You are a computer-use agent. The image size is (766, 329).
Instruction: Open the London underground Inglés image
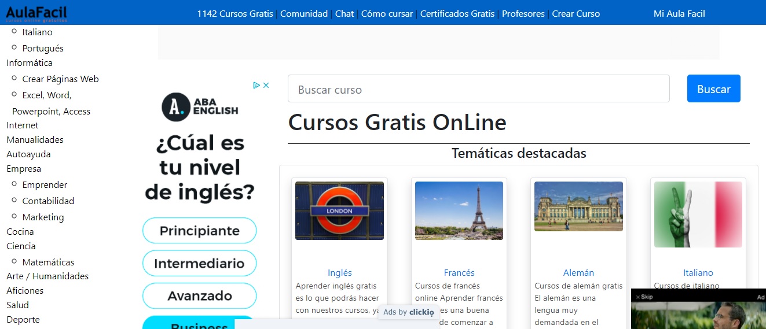(x=339, y=210)
